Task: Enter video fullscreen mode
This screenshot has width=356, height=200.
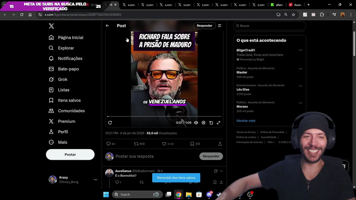Action: (219, 122)
